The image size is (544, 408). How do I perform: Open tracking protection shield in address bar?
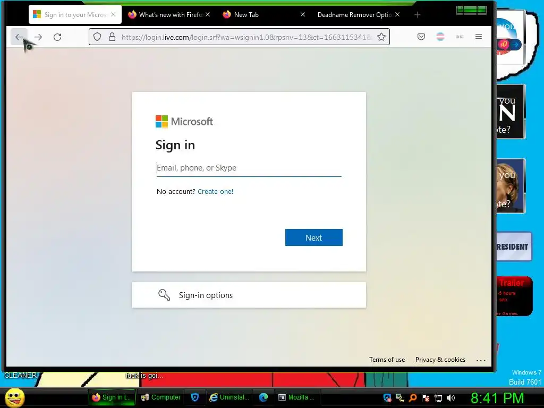click(98, 37)
